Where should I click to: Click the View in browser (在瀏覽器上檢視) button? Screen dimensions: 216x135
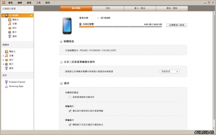177,25
